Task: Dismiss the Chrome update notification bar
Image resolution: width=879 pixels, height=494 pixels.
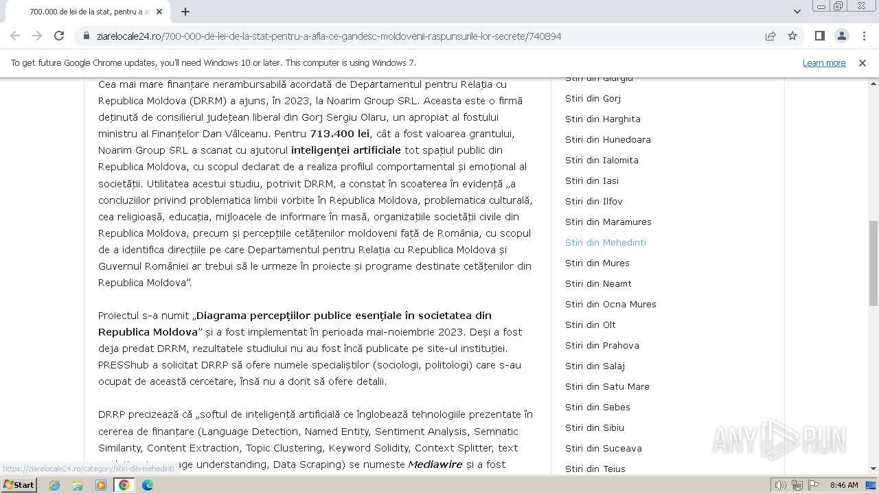Action: 863,62
